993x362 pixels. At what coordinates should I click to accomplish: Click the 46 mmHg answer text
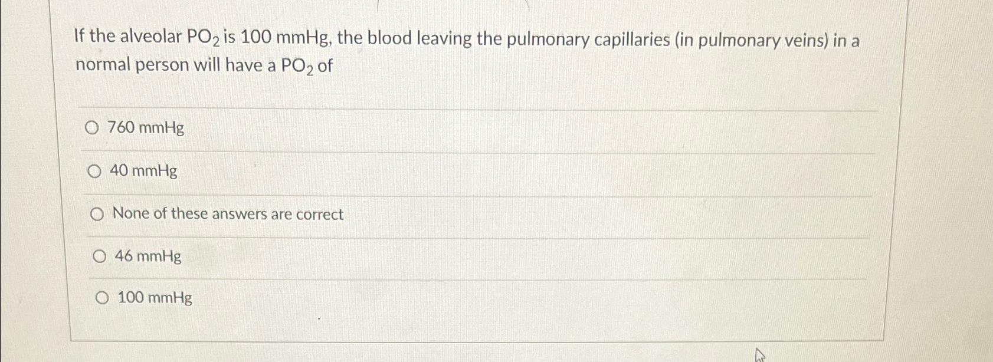[x=148, y=257]
